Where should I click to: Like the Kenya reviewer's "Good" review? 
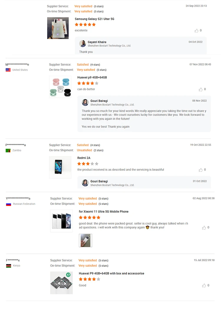click(x=204, y=285)
